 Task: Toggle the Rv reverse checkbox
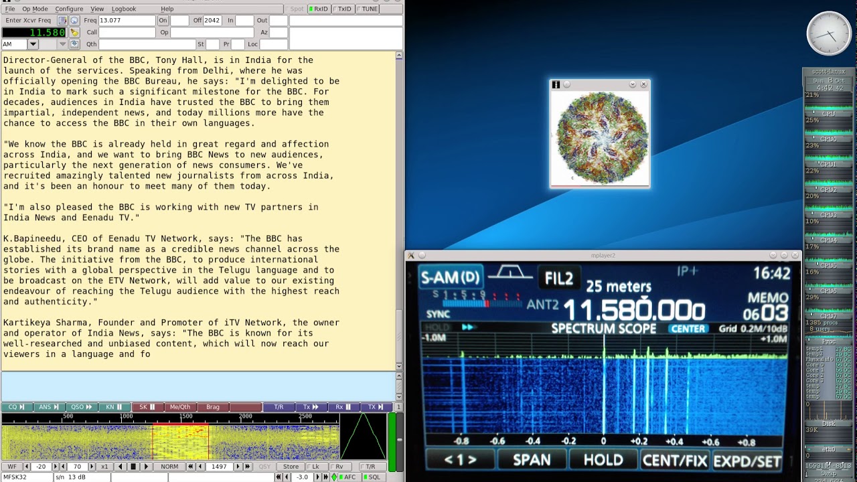(x=339, y=467)
